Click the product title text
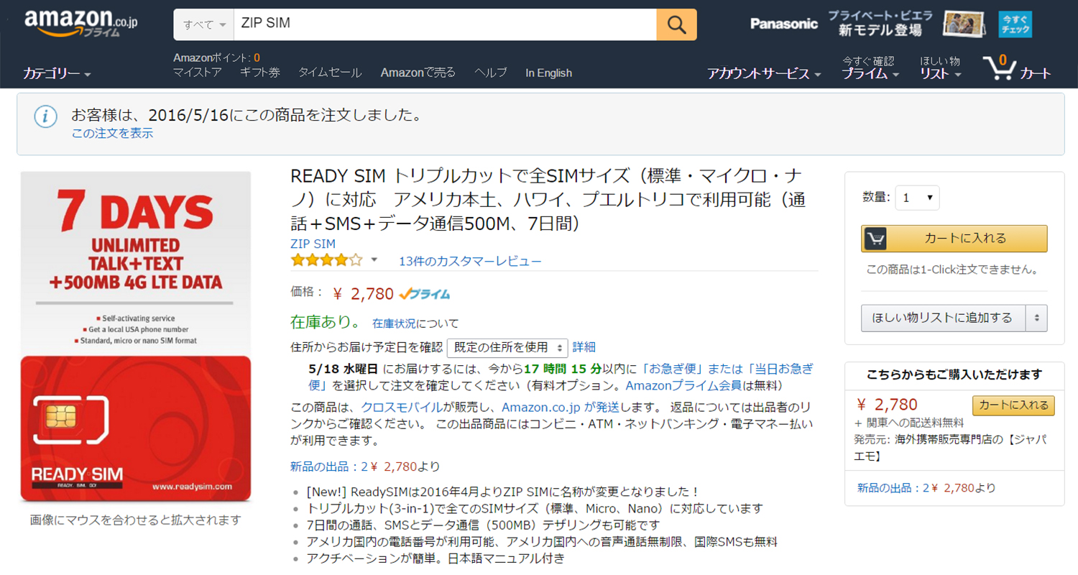This screenshot has width=1078, height=575. pyautogui.click(x=549, y=201)
